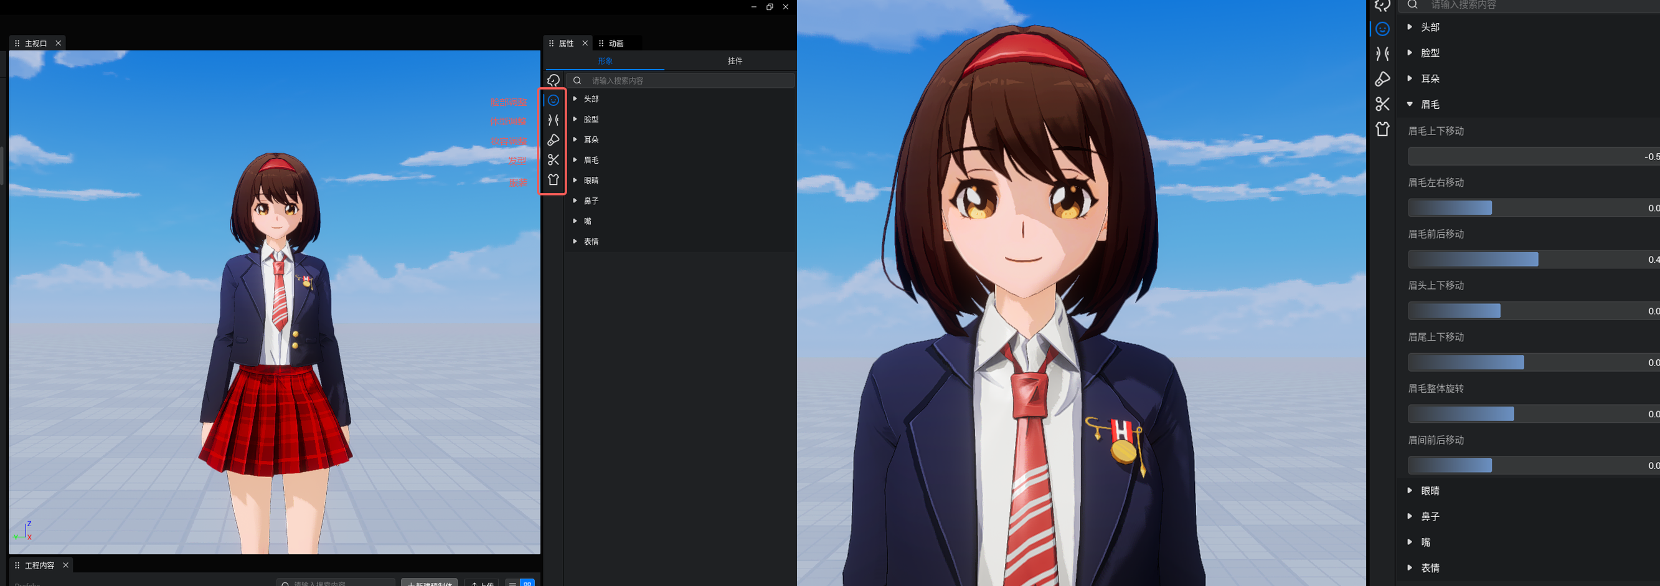Image resolution: width=1660 pixels, height=586 pixels.
Task: Click head profile icon left of 形象 search box
Action: (553, 80)
